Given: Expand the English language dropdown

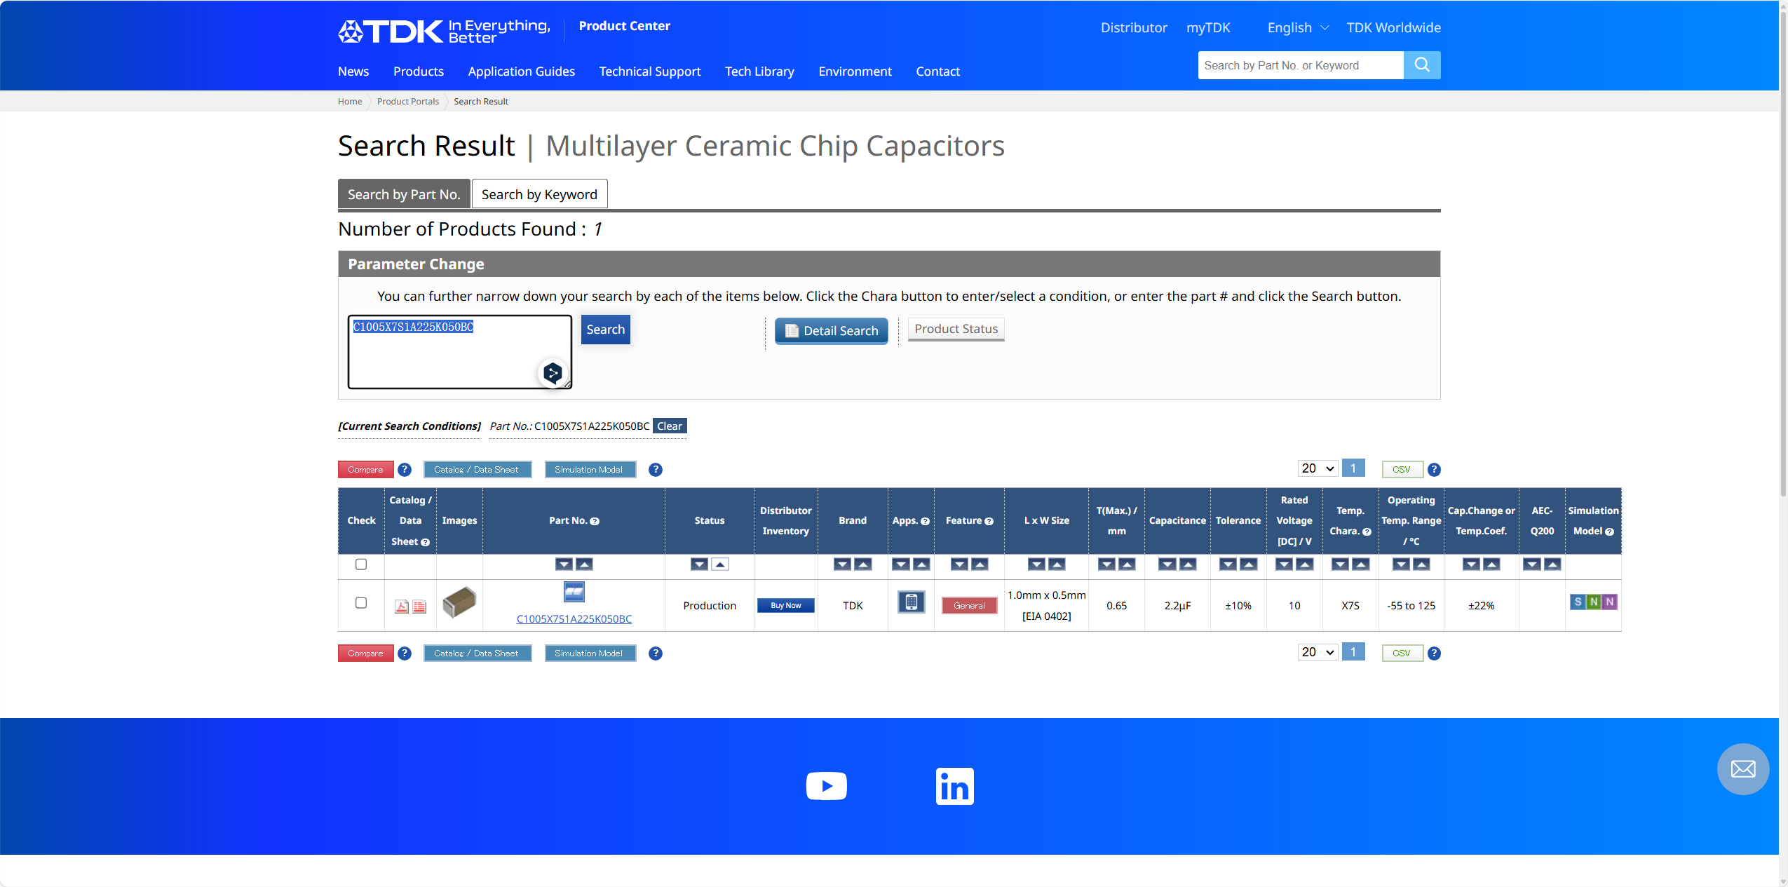Looking at the screenshot, I should tap(1298, 28).
